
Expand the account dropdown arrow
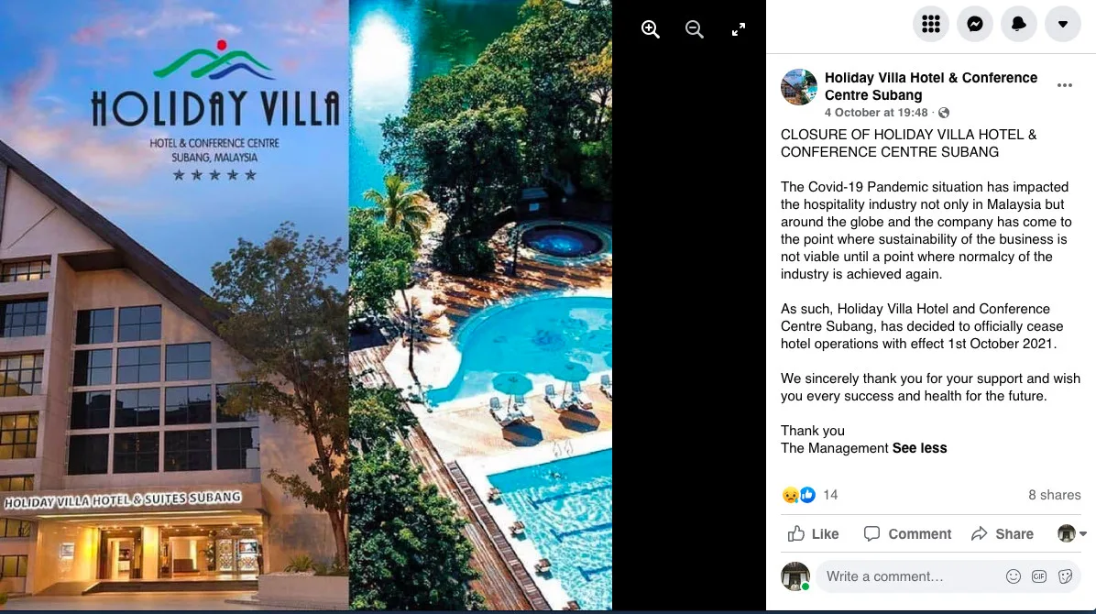(1062, 24)
